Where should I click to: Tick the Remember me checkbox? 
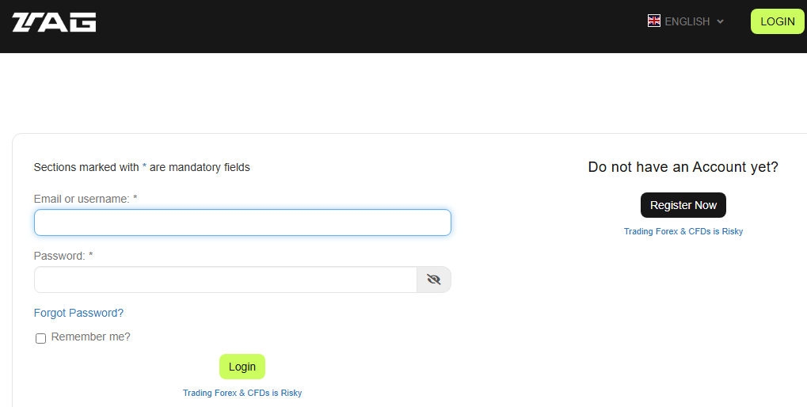pos(41,338)
